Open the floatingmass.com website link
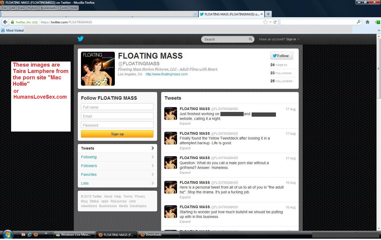Screen dimensions: 381x240 167,74
